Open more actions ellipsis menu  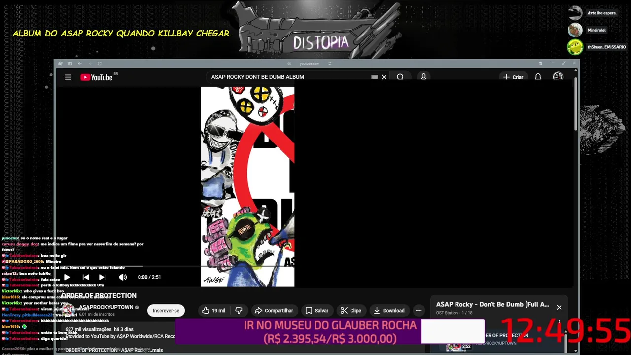419,310
